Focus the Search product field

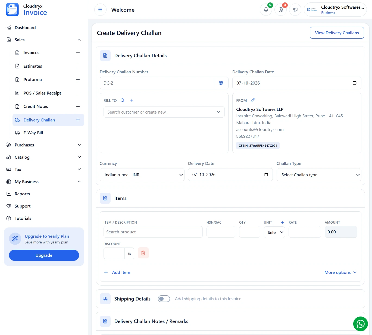click(x=153, y=232)
